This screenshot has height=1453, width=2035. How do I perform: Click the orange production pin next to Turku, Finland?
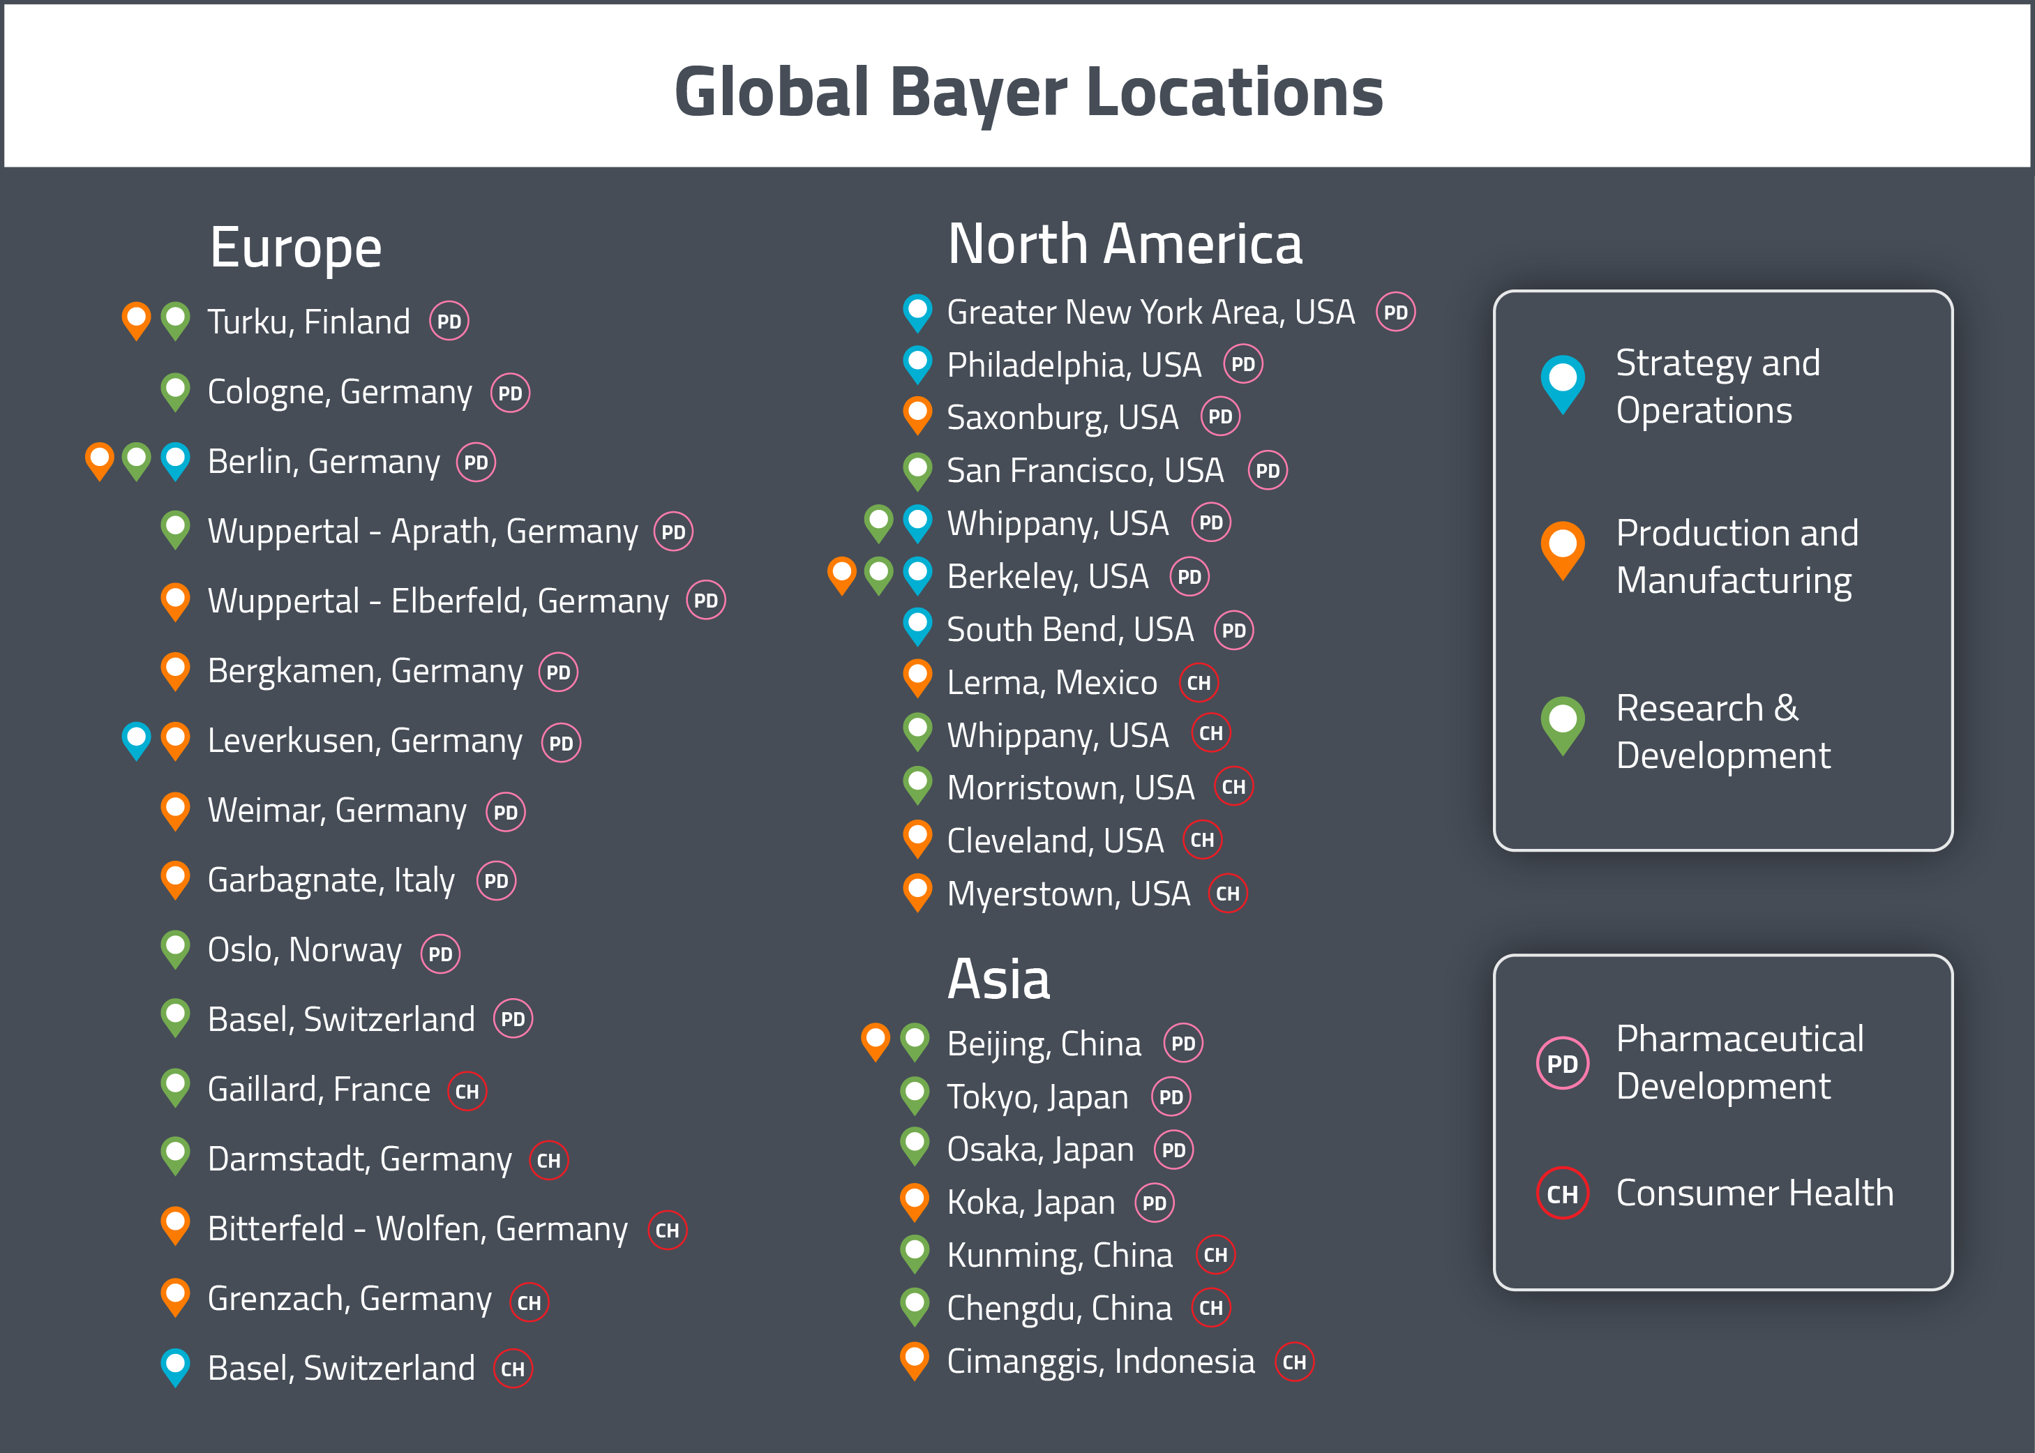pyautogui.click(x=136, y=320)
